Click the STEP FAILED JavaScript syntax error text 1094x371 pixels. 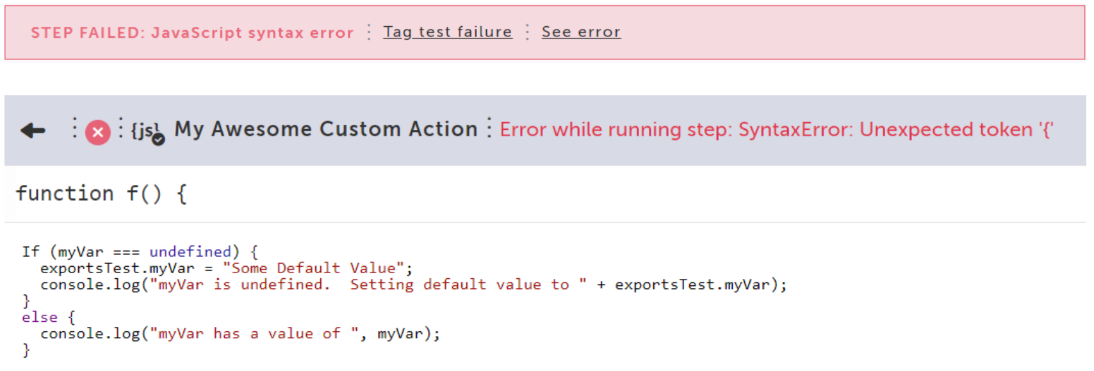point(192,33)
